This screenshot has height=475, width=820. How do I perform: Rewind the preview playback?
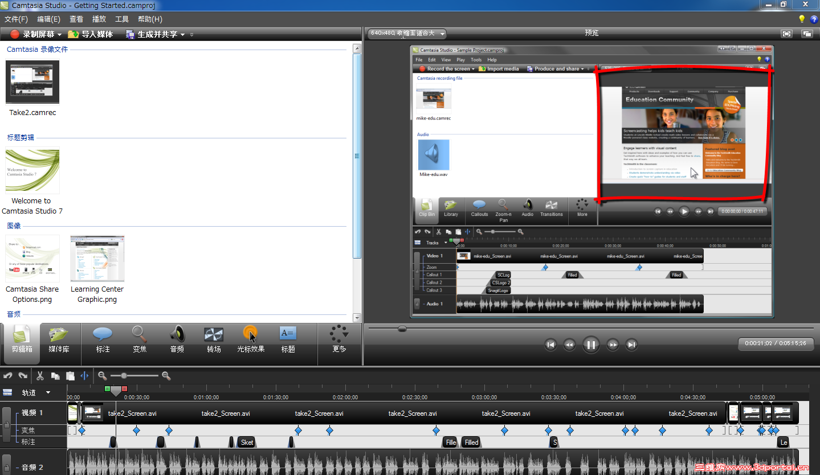tap(569, 345)
